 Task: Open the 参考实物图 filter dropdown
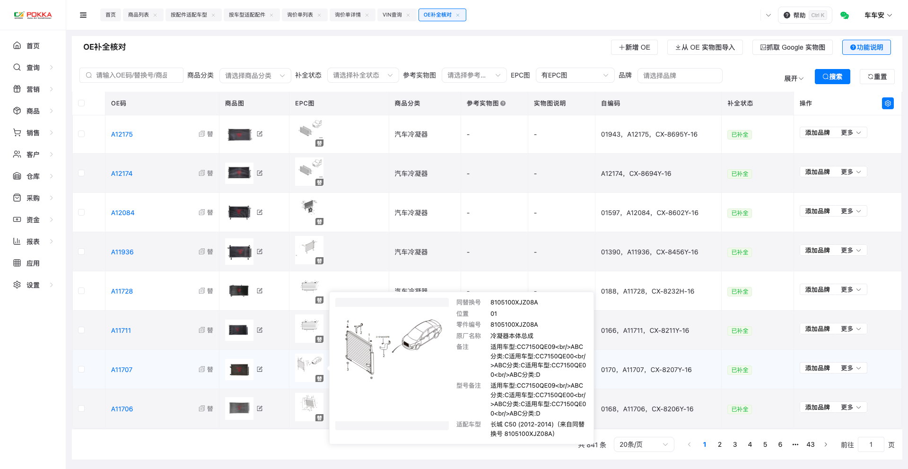(473, 75)
